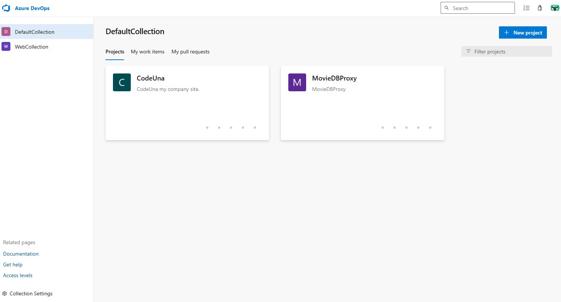
Task: Open the My pull requests tab
Action: (191, 52)
